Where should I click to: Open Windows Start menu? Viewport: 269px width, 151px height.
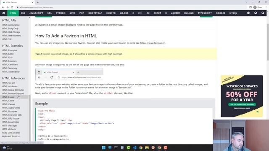point(104,148)
